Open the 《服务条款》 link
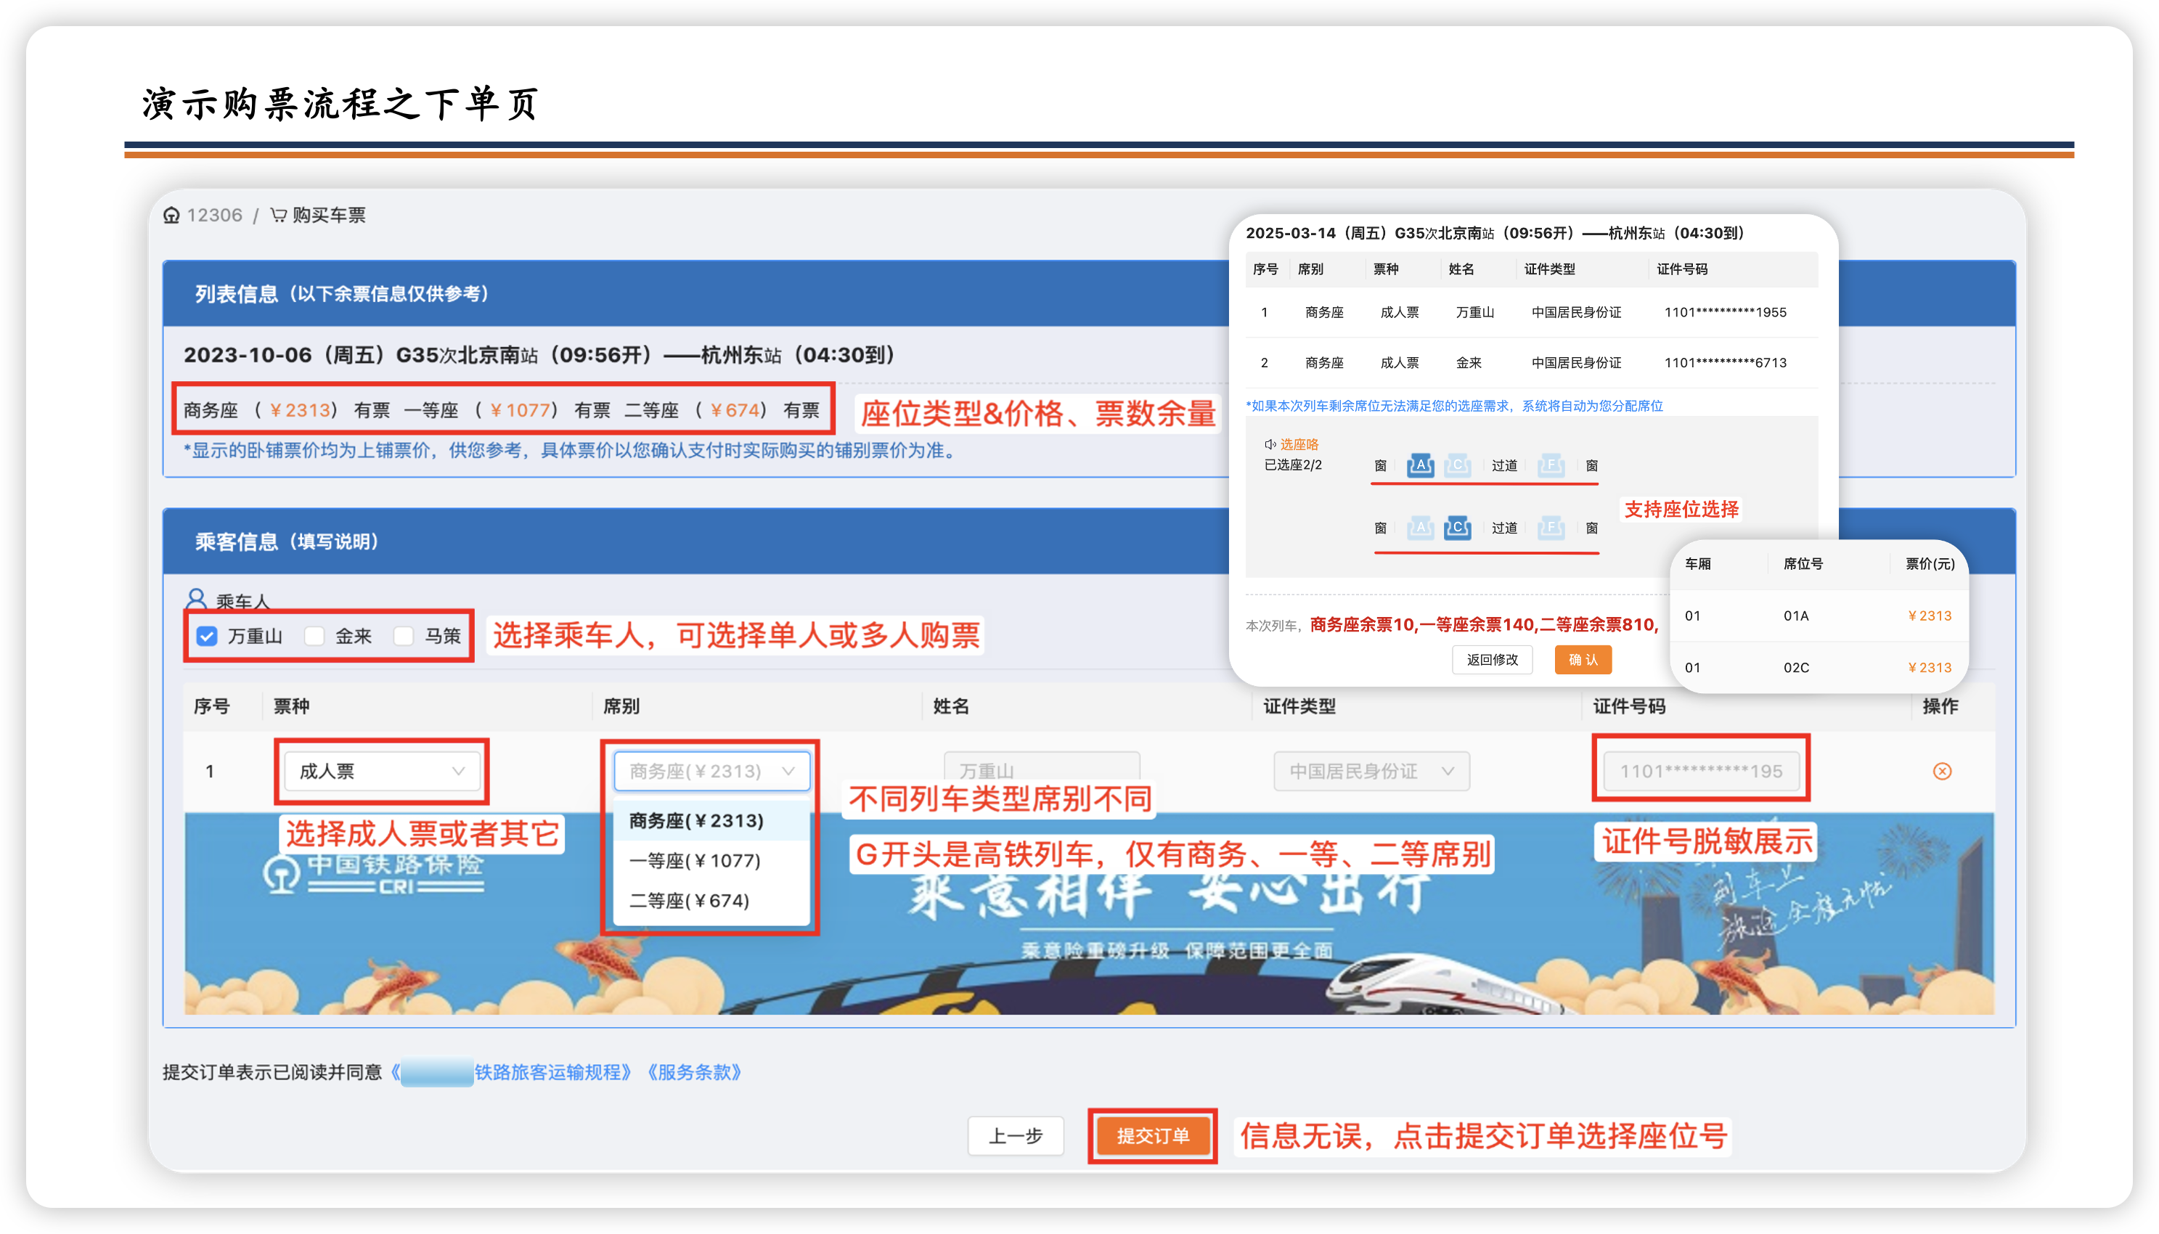This screenshot has height=1234, width=2159. pos(695,1072)
